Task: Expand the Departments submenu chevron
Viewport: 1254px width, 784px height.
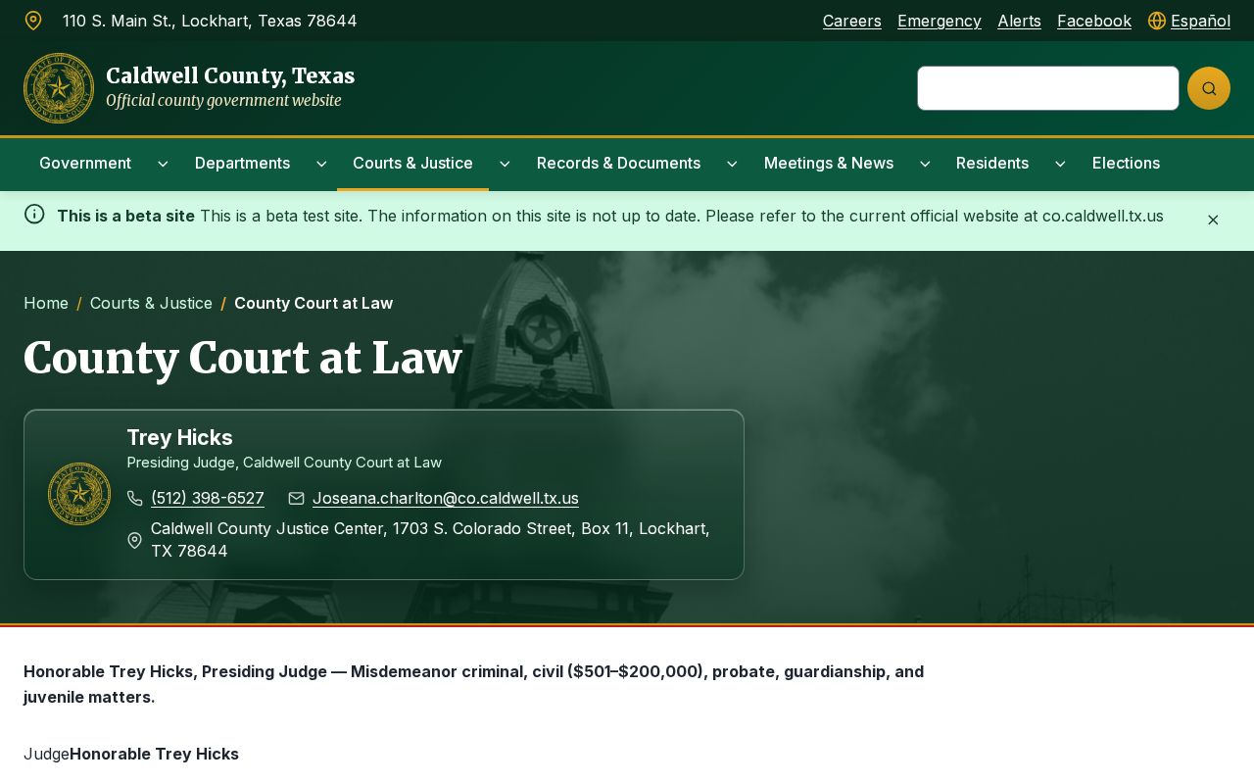Action: click(321, 164)
